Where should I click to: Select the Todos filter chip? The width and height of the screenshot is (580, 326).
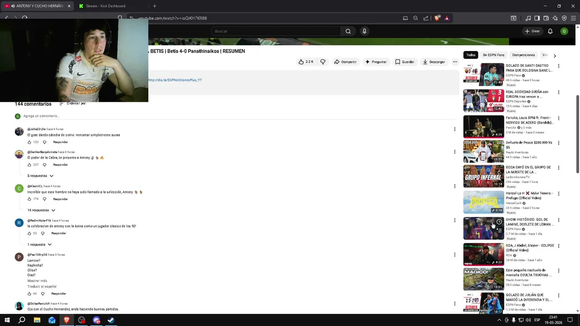pyautogui.click(x=471, y=55)
